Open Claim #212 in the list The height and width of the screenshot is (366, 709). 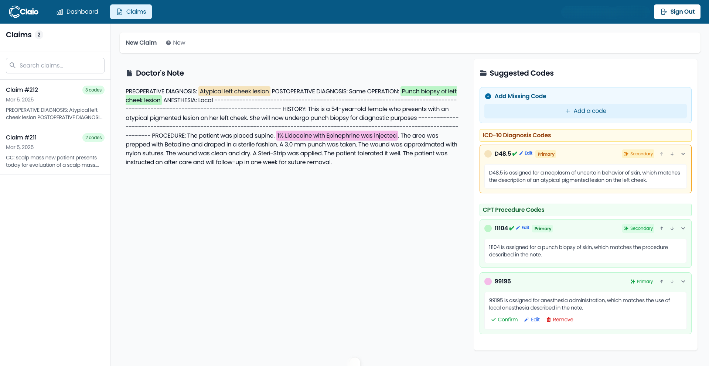click(55, 103)
